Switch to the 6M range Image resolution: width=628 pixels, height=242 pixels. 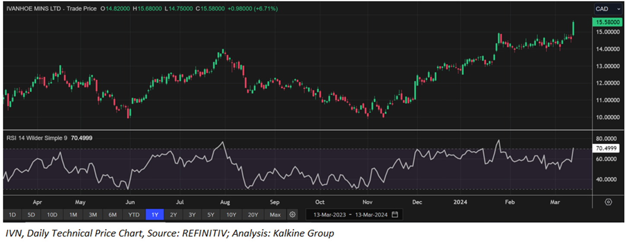[x=112, y=214]
